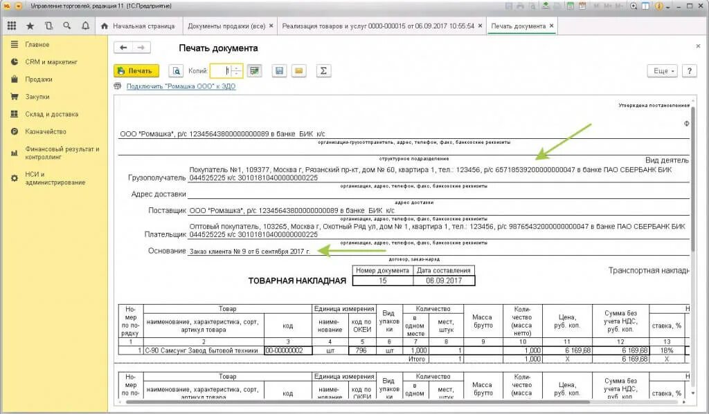Open Казначейство section in sidebar
Viewport: 709px width, 414px height.
coord(54,131)
